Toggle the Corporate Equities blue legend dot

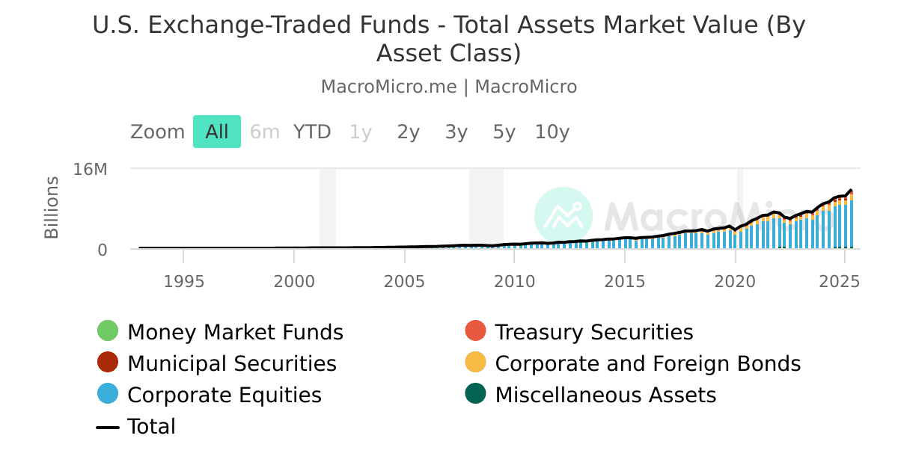[108, 394]
